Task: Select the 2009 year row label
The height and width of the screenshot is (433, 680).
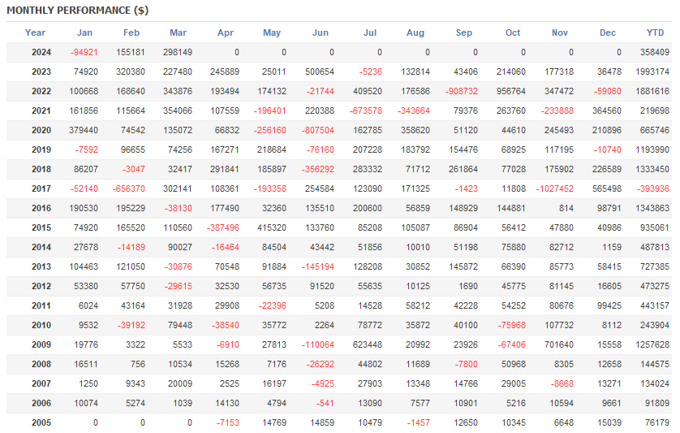Action: coord(41,344)
